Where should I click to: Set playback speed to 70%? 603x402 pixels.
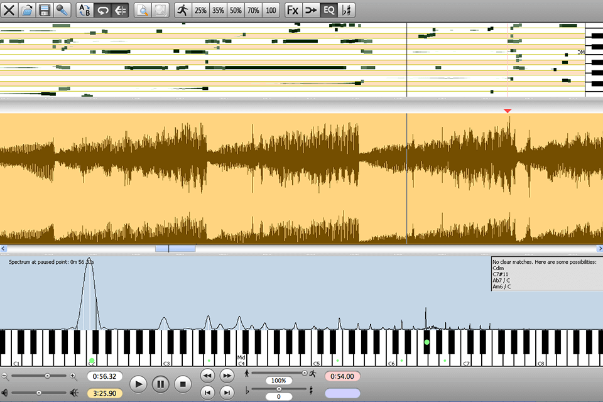(x=253, y=10)
